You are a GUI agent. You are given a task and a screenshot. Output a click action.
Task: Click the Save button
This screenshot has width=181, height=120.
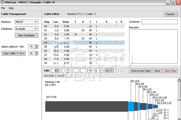[x=157, y=71]
